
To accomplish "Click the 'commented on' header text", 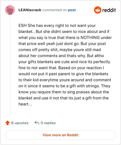I will (x=54, y=10).
